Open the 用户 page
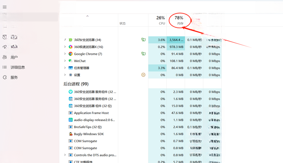283x163 pixels. [14, 57]
